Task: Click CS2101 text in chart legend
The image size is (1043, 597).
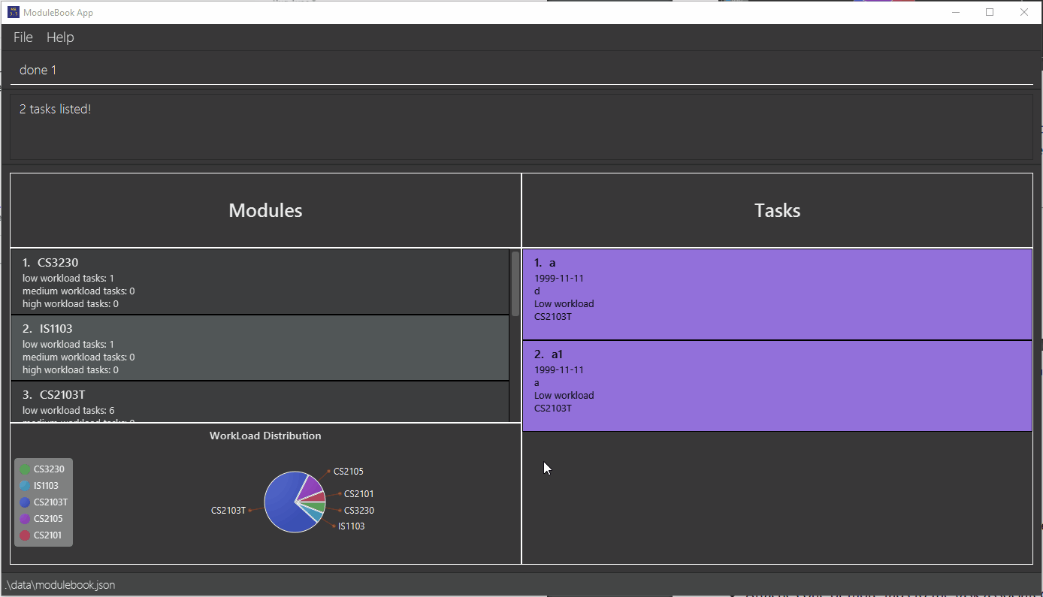Action: coord(48,535)
